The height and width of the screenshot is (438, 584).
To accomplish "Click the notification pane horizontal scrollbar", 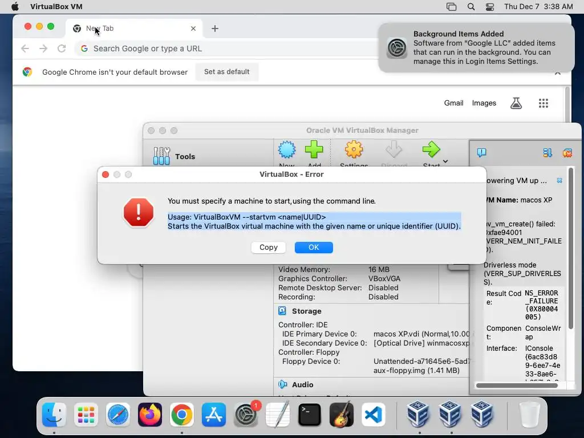I will click(x=517, y=386).
